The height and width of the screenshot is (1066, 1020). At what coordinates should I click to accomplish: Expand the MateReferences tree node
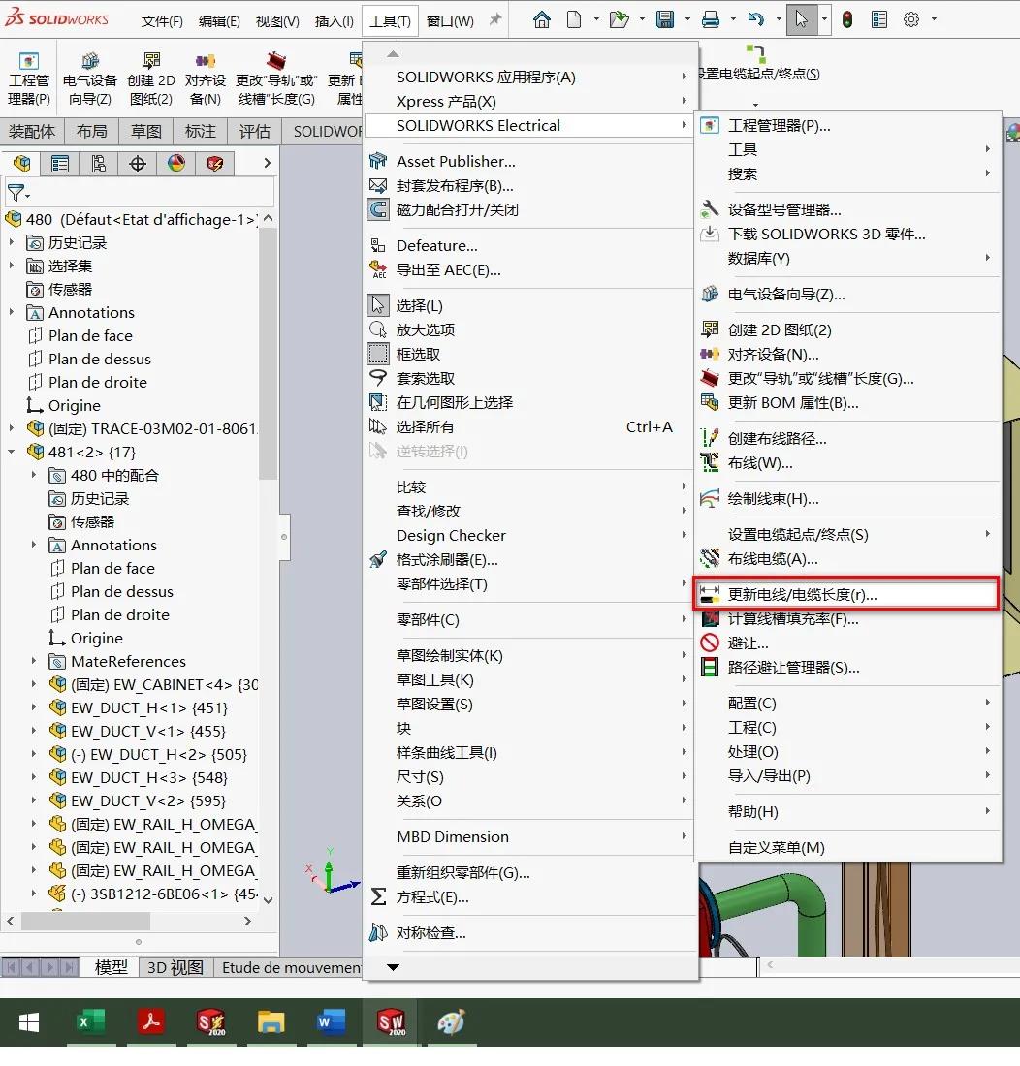point(33,661)
